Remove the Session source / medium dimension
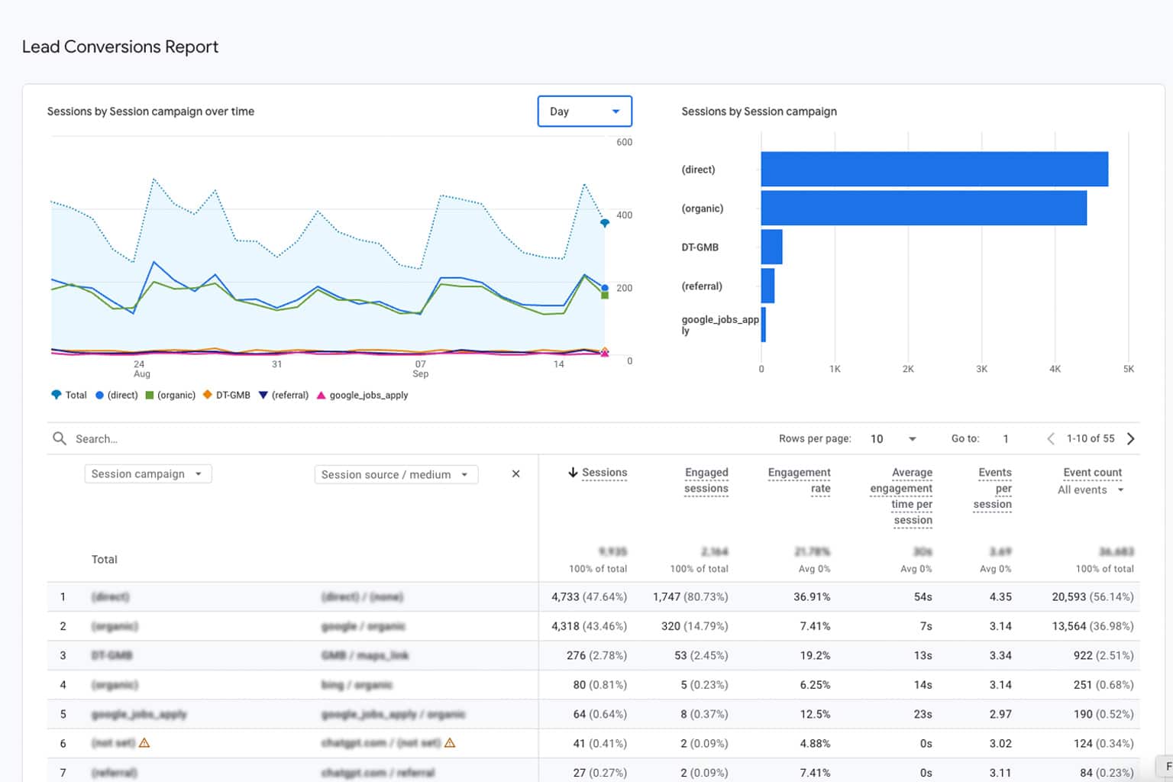The width and height of the screenshot is (1173, 782). pyautogui.click(x=515, y=474)
